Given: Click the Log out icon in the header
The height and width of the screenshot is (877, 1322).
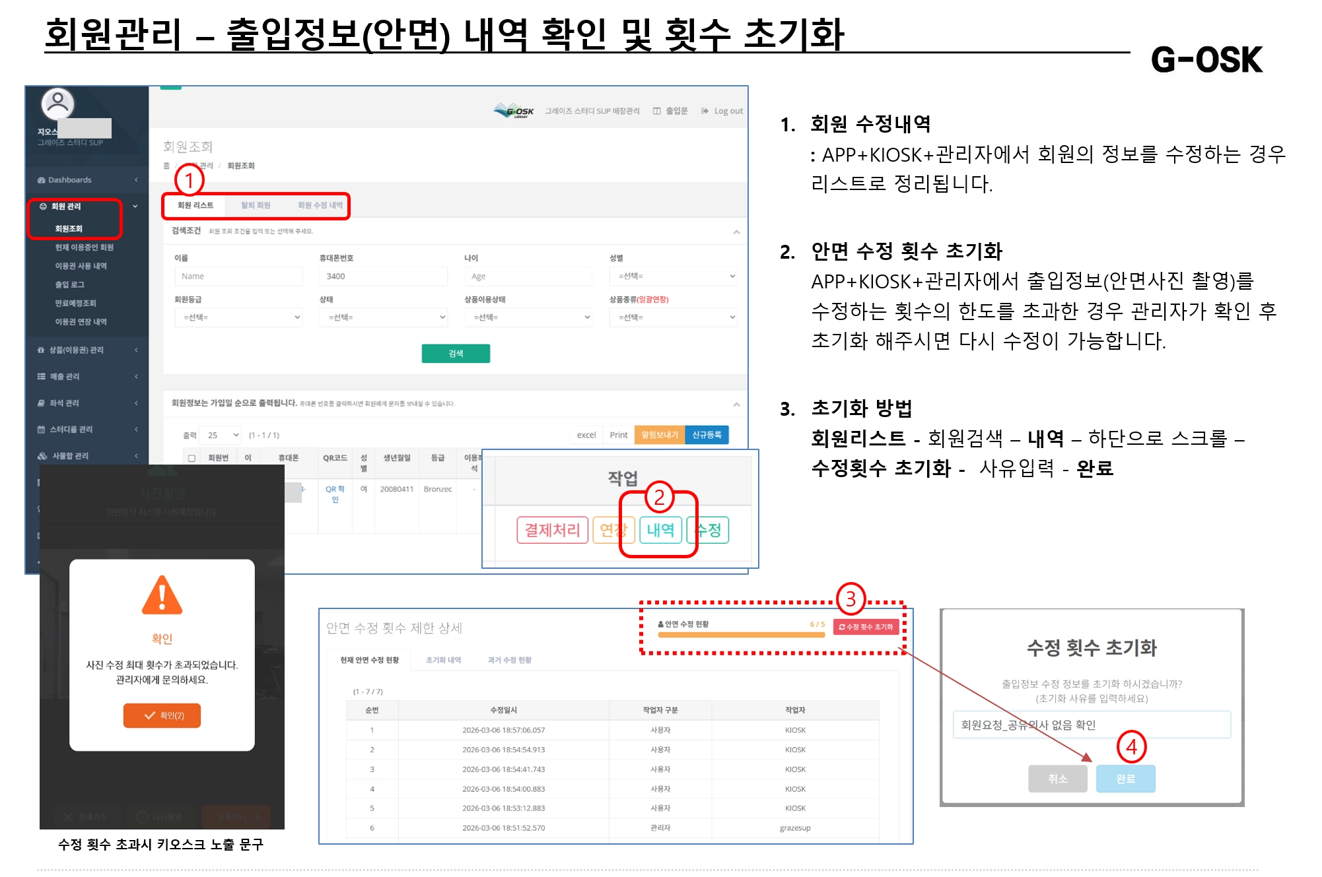Looking at the screenshot, I should coord(705,111).
